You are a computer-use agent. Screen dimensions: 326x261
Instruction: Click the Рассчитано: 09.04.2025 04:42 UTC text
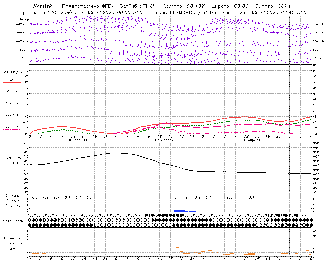[x=264, y=12]
